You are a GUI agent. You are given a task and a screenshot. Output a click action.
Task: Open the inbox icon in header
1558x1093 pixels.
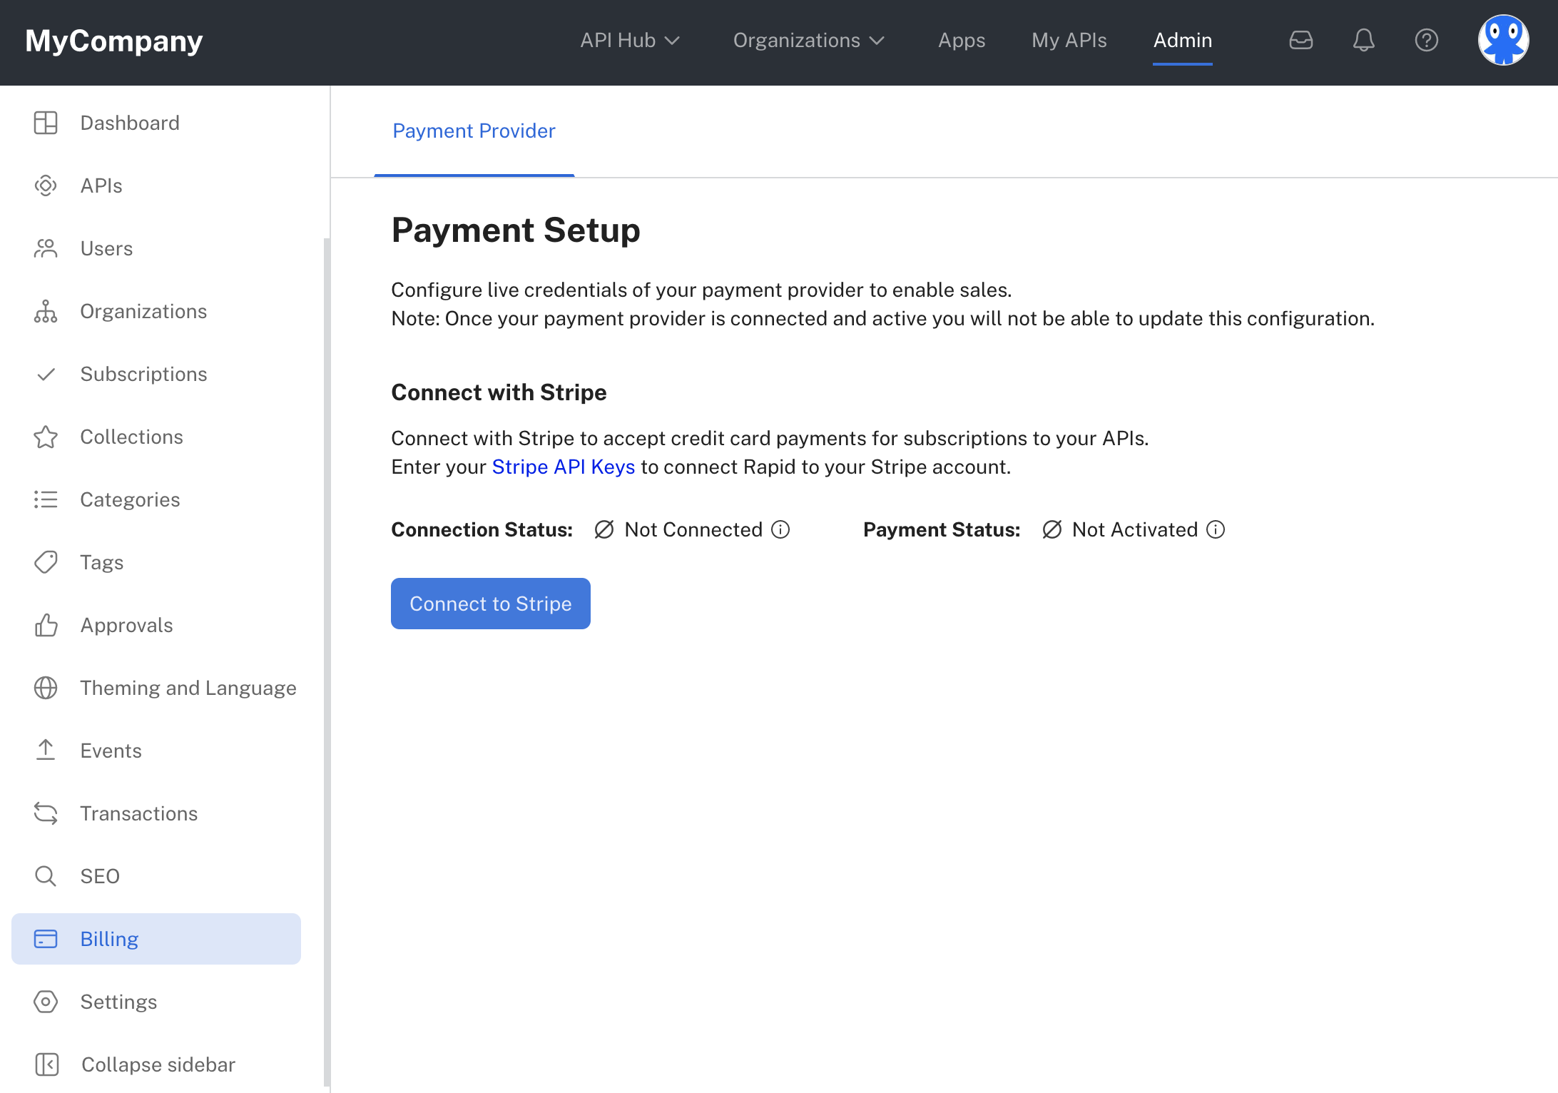[x=1300, y=40]
